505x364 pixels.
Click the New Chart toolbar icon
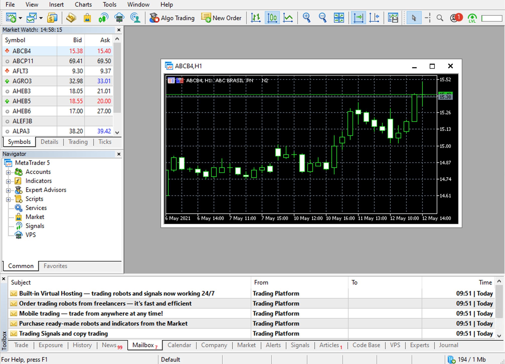click(x=11, y=18)
